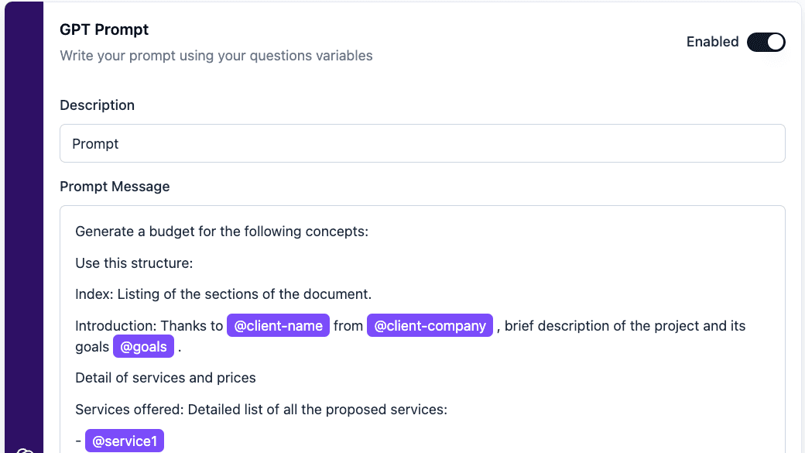Click the partially visible icon in purple sidebar

coord(25,451)
